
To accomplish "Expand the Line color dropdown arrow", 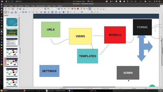I will coord(14,12).
